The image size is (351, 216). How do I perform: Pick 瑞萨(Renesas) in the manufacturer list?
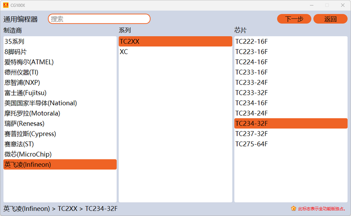click(25, 124)
